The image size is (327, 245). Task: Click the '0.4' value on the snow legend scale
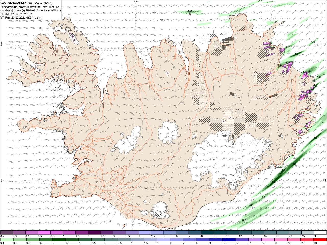tap(27, 236)
